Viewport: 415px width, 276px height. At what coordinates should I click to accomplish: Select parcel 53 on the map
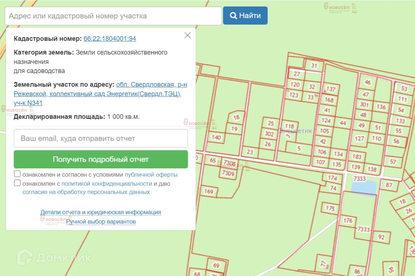point(404,89)
